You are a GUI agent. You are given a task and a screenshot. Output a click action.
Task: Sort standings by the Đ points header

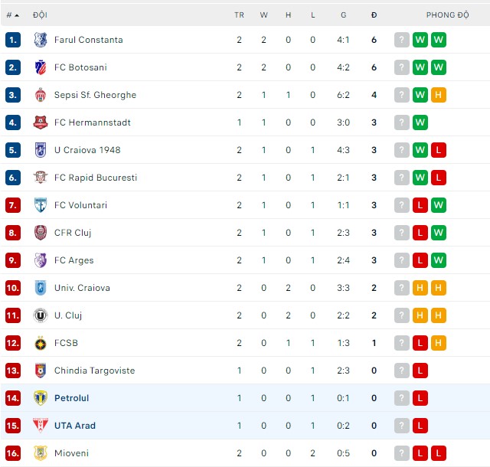click(374, 15)
